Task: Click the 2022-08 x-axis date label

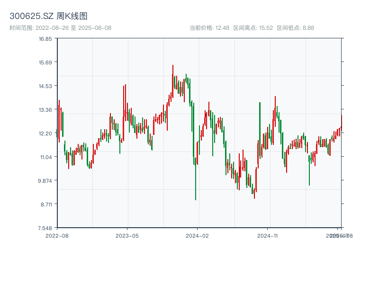Action: tap(57, 235)
